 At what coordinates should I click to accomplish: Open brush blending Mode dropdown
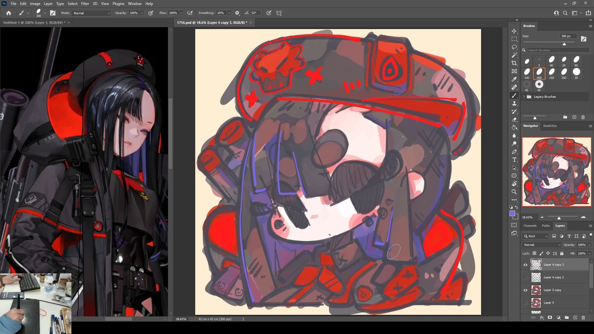(x=91, y=13)
